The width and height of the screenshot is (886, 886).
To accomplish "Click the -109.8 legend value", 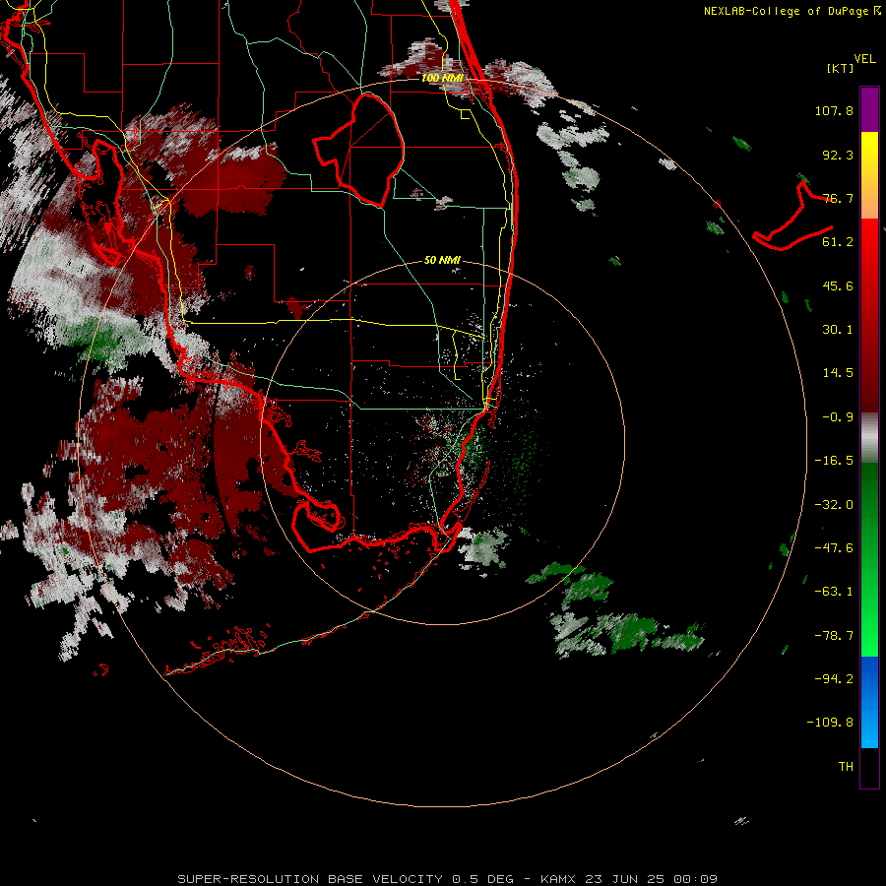I will (x=830, y=723).
